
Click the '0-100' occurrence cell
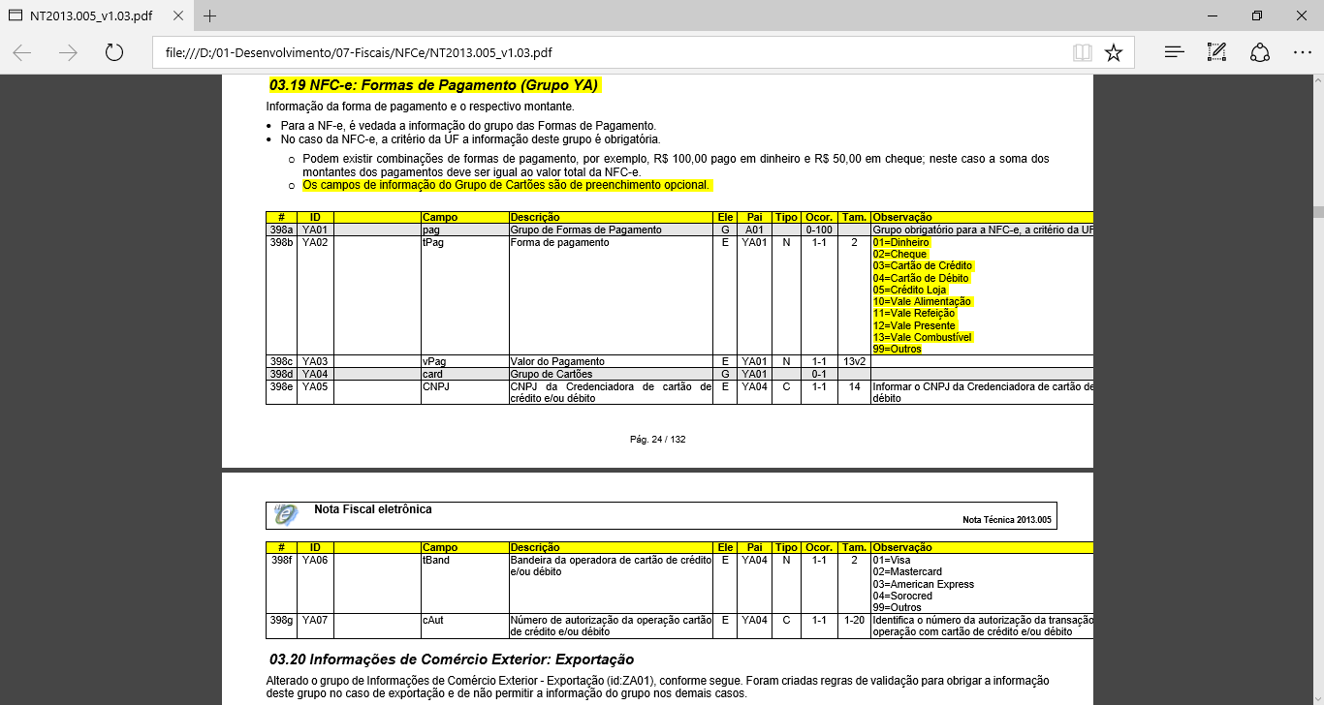point(819,230)
